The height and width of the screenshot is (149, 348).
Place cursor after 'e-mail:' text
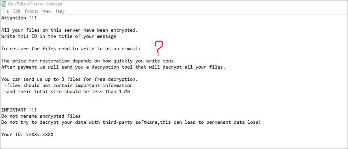tap(141, 49)
